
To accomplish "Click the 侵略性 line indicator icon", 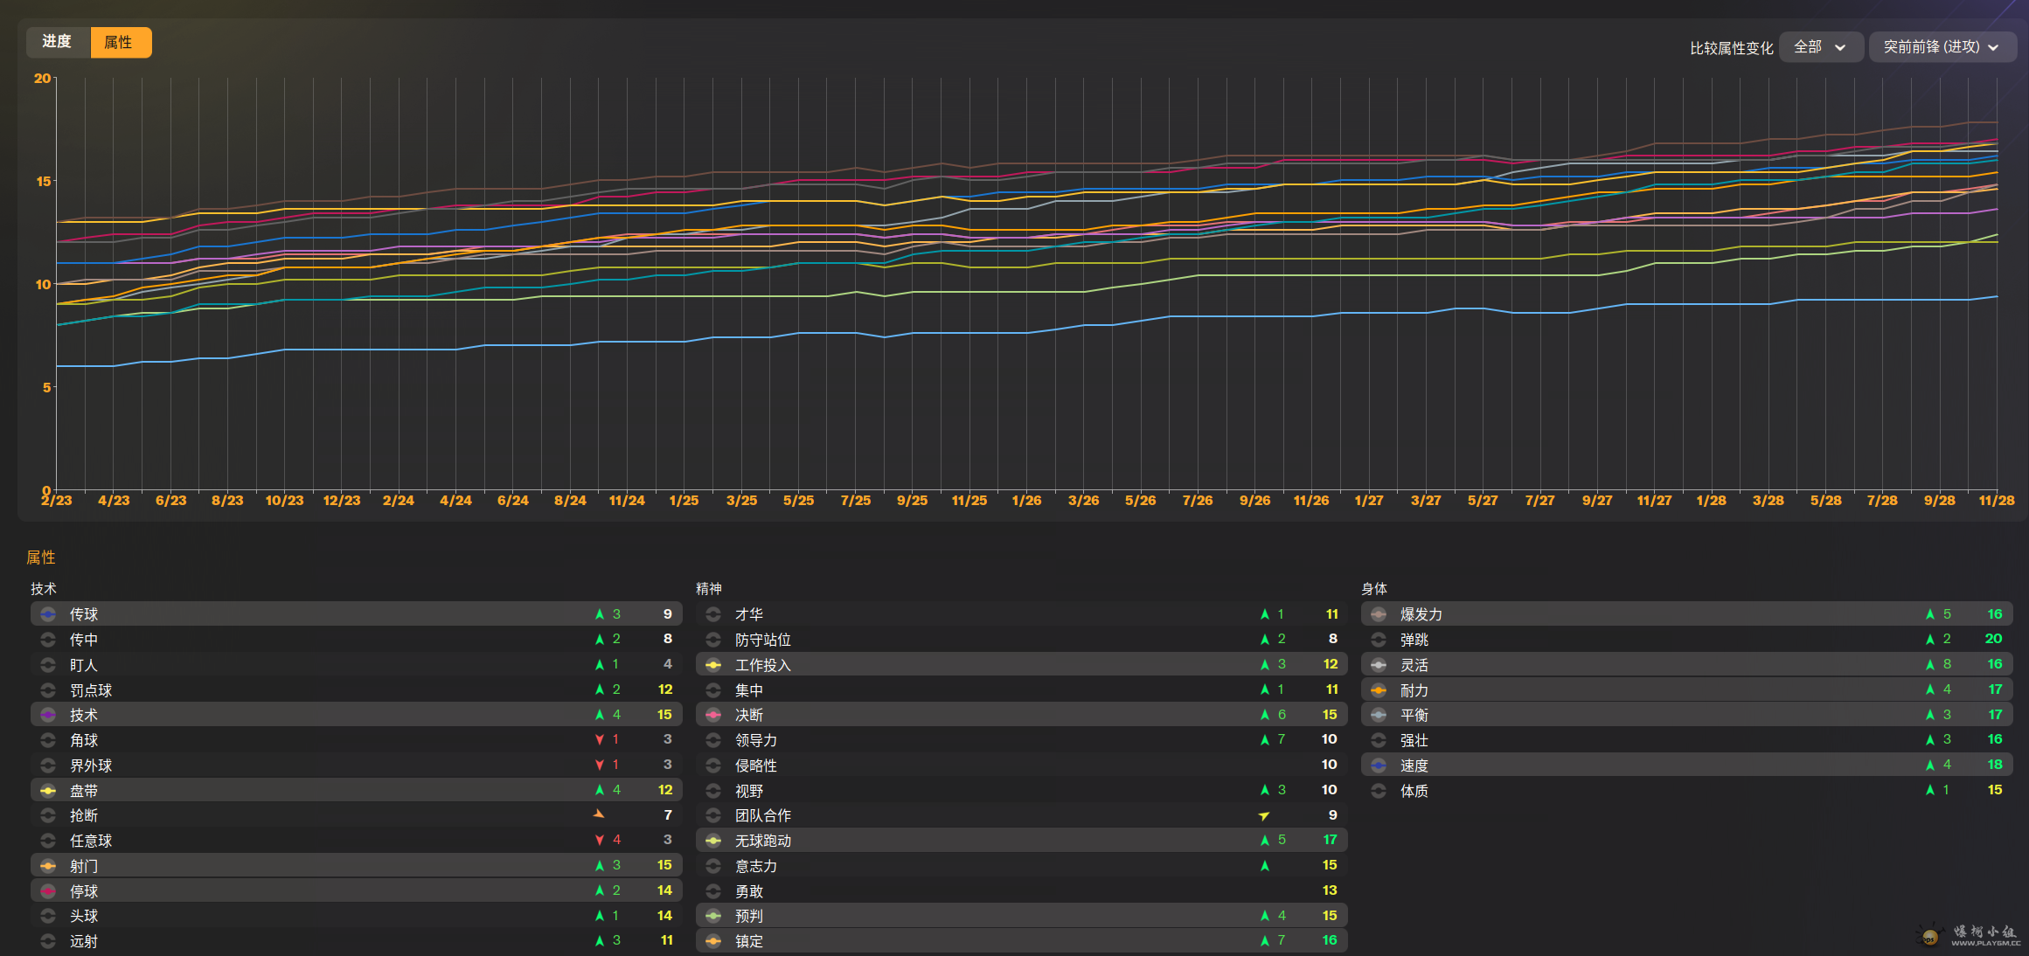I will (713, 765).
